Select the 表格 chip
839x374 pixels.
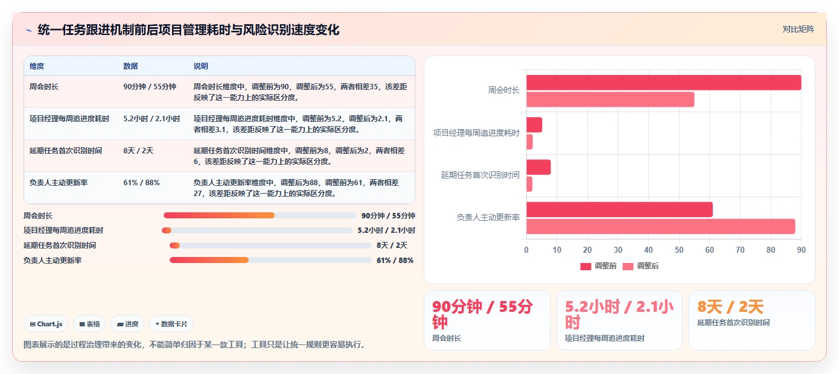(89, 324)
